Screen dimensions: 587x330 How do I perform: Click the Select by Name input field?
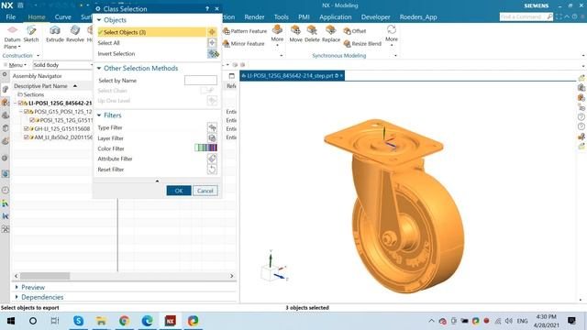click(x=201, y=80)
